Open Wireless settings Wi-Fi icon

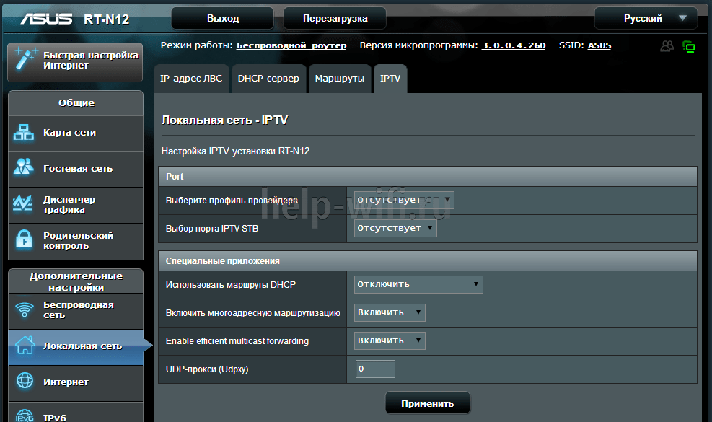tap(25, 309)
